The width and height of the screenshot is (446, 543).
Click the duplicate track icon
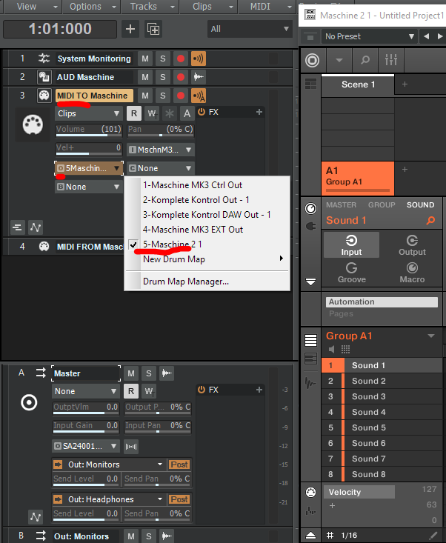coord(153,29)
